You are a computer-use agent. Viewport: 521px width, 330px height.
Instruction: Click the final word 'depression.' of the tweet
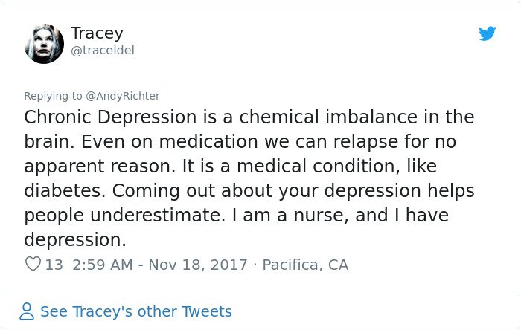[x=75, y=240]
